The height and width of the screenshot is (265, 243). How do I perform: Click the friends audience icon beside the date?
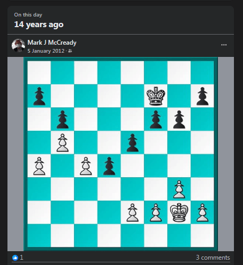click(70, 51)
